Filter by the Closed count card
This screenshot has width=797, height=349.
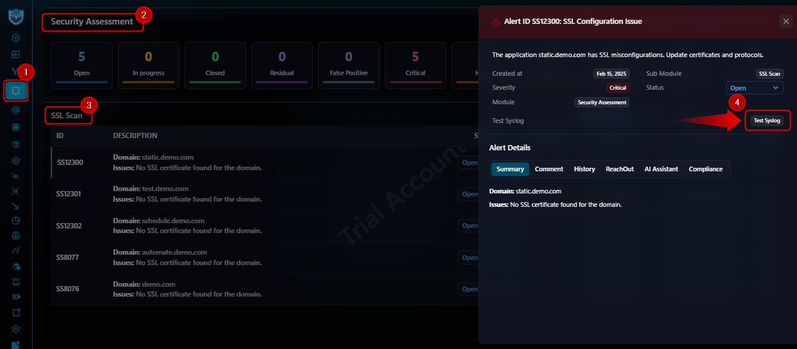(215, 65)
